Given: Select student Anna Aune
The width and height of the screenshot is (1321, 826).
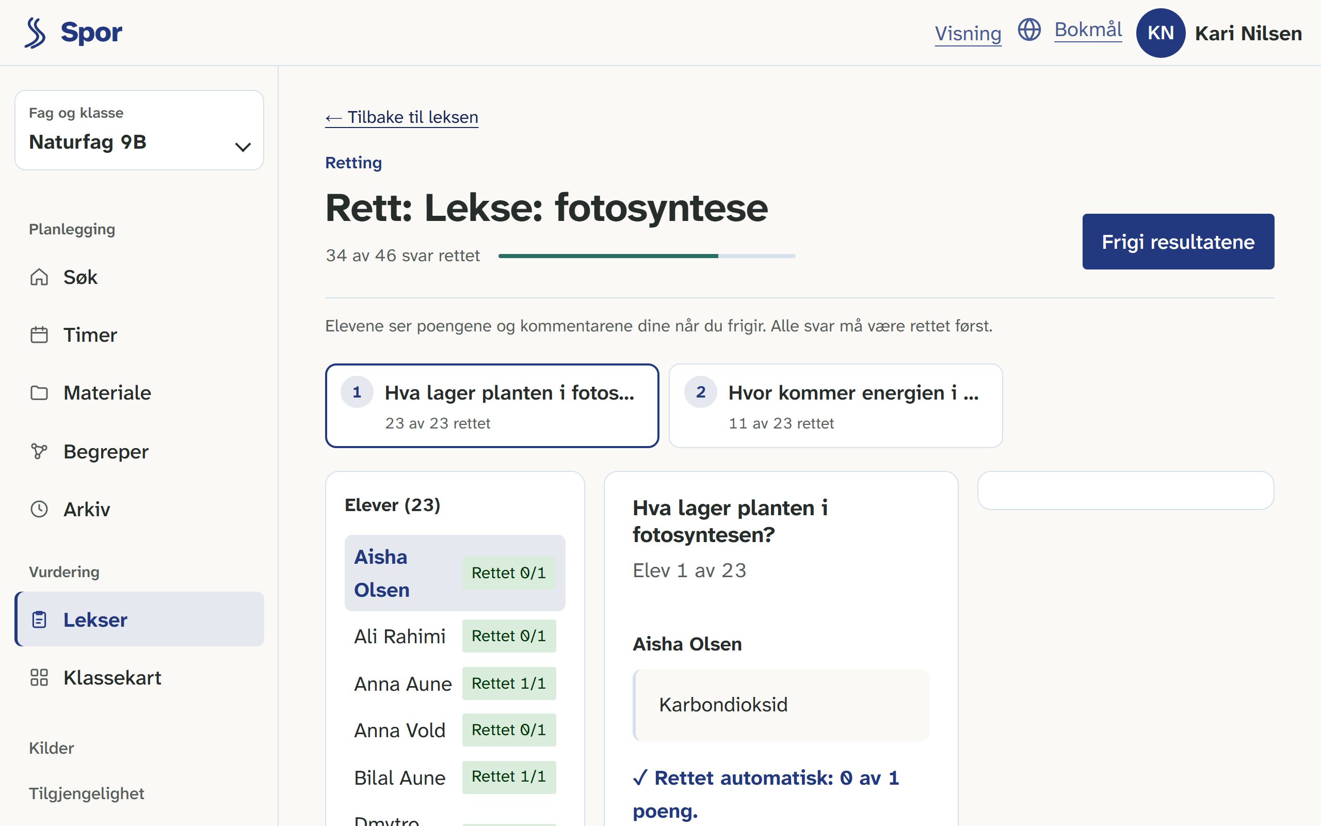Looking at the screenshot, I should 455,684.
